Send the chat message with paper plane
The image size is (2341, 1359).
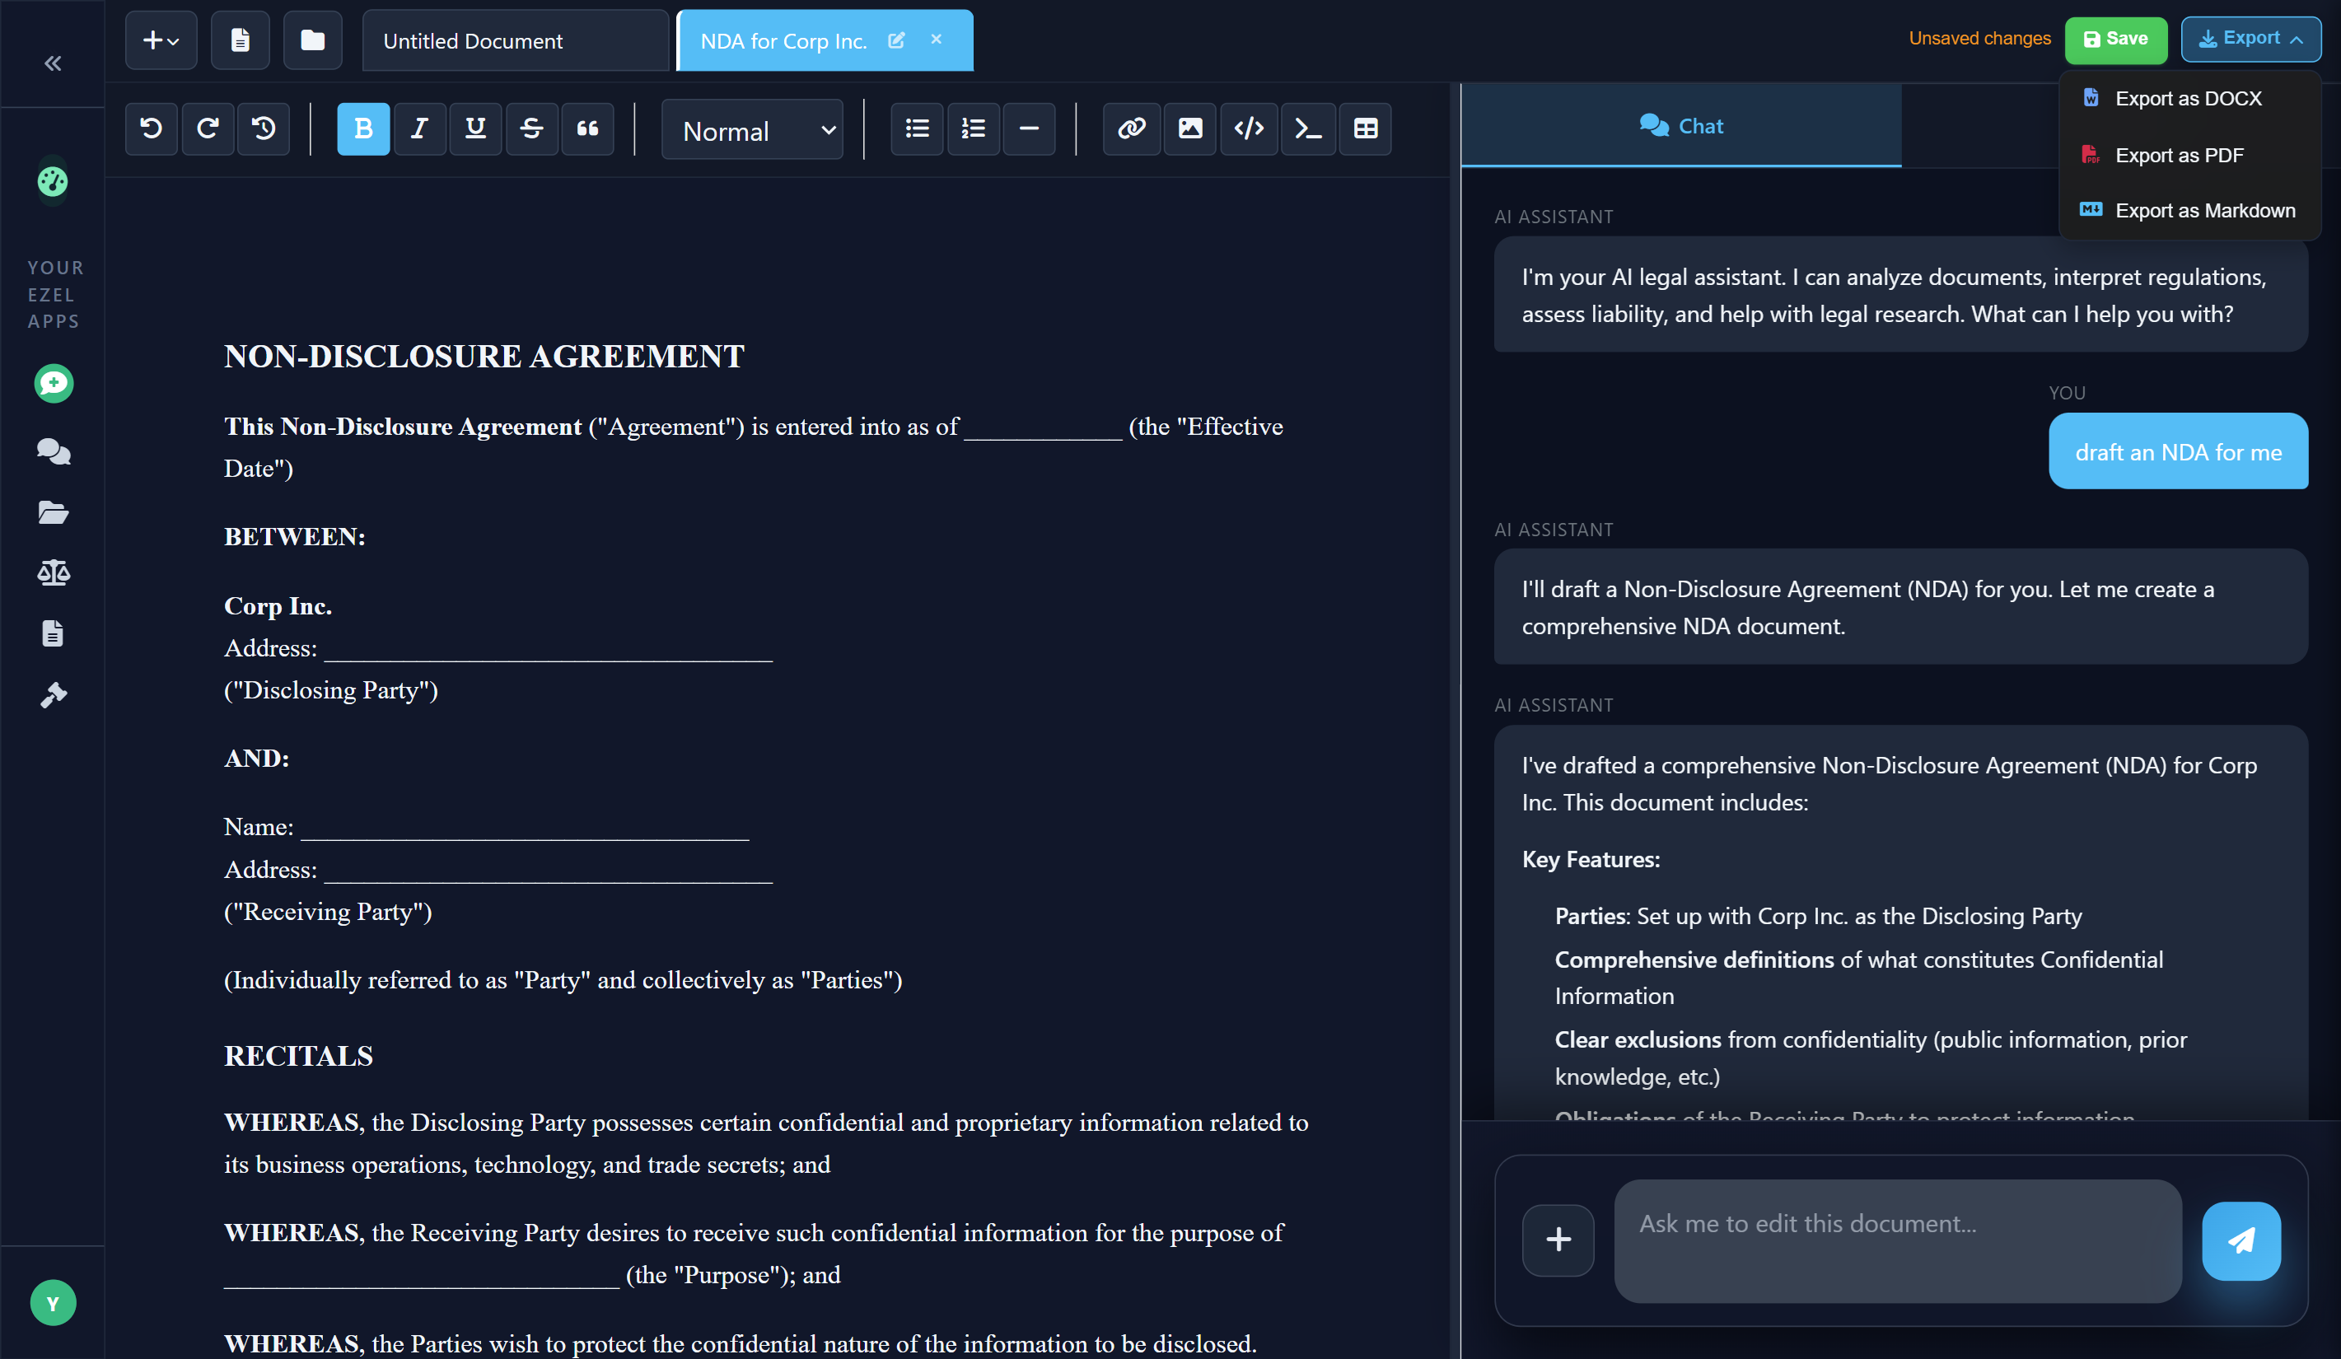2240,1240
